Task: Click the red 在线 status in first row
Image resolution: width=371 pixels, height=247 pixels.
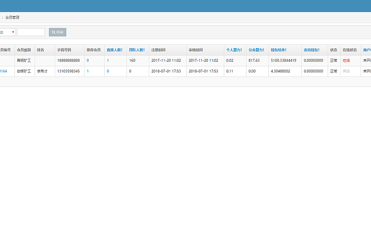Action: coord(346,61)
